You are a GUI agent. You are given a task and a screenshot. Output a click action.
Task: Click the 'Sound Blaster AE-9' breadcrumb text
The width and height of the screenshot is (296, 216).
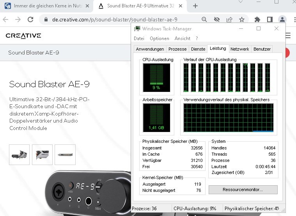point(34,53)
